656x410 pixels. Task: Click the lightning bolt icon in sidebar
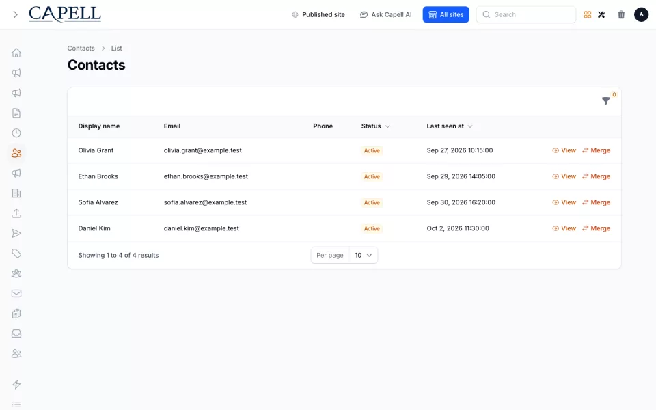pos(16,385)
